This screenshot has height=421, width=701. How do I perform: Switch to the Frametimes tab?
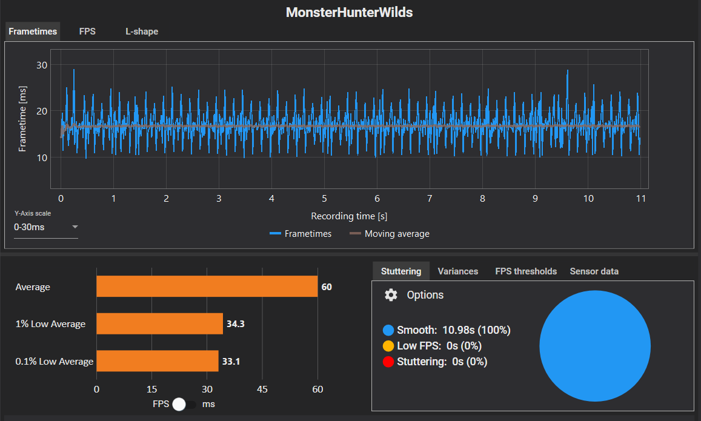coord(33,31)
